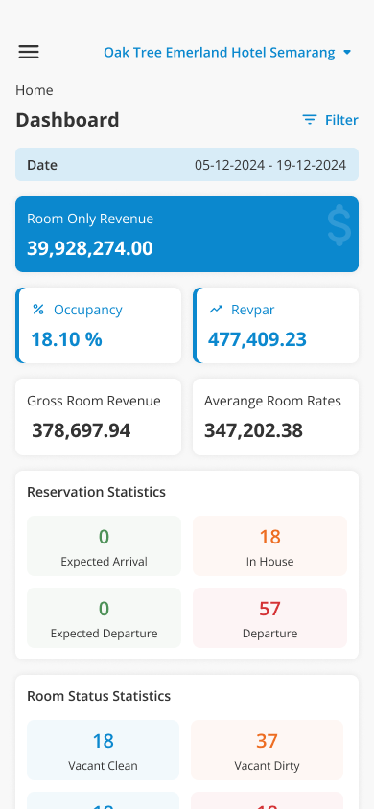Click the 378,697.94 gross revenue value
The image size is (374, 809).
[x=81, y=430]
